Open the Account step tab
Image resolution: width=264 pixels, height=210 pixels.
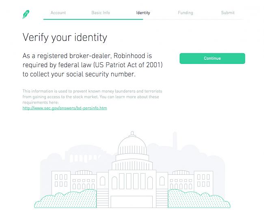click(58, 13)
